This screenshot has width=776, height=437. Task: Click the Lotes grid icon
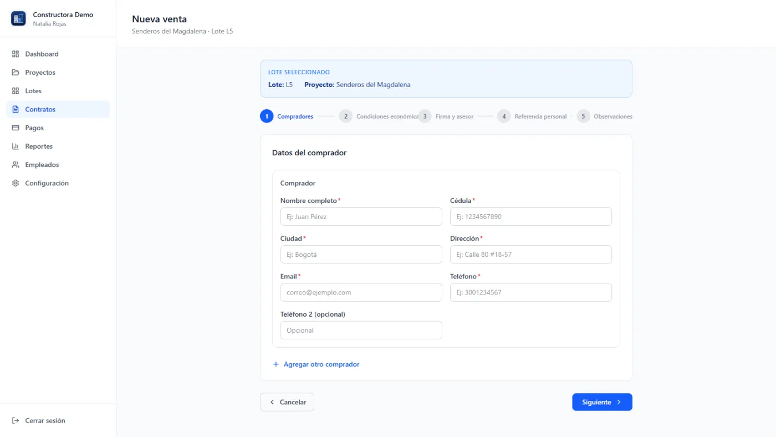point(16,91)
